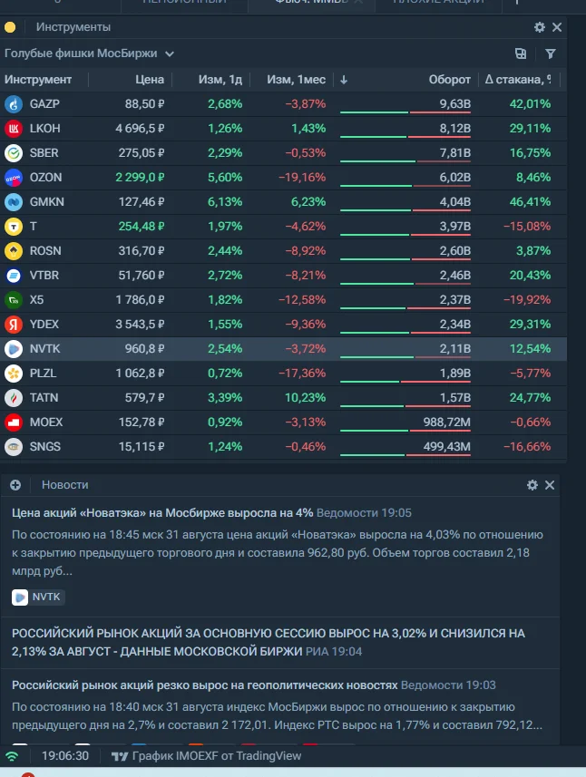Click the SBER price 275,05 ₽
The image size is (586, 777).
click(142, 153)
